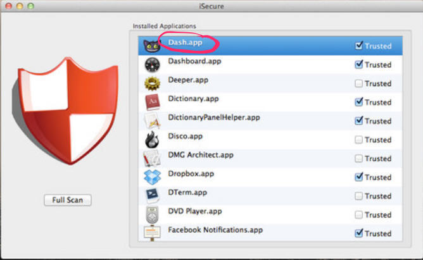Click the Disco.app flame icon
The width and height of the screenshot is (423, 260).
pos(152,140)
